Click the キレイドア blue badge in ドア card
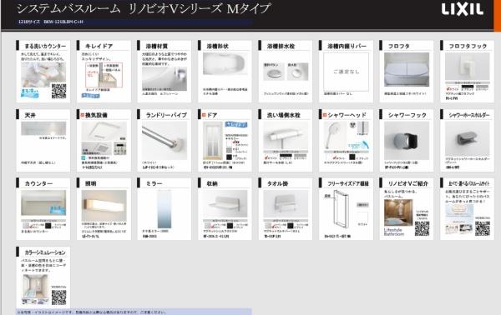501x315 pixels. (x=236, y=124)
